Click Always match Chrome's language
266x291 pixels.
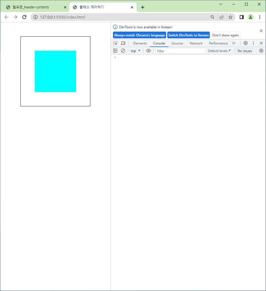tap(140, 35)
